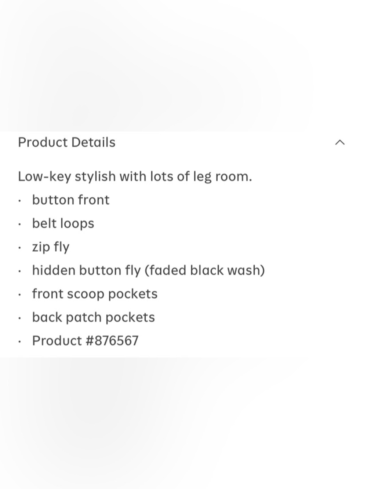Click the 'belt loops' list item

click(x=63, y=223)
